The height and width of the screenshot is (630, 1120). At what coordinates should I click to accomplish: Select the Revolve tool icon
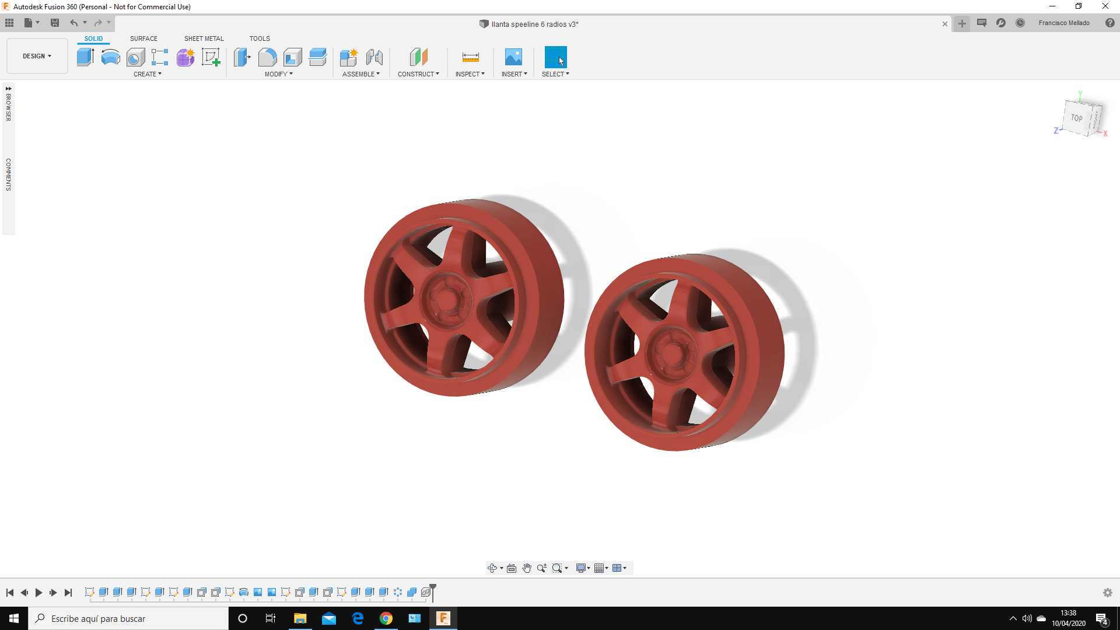coord(110,57)
